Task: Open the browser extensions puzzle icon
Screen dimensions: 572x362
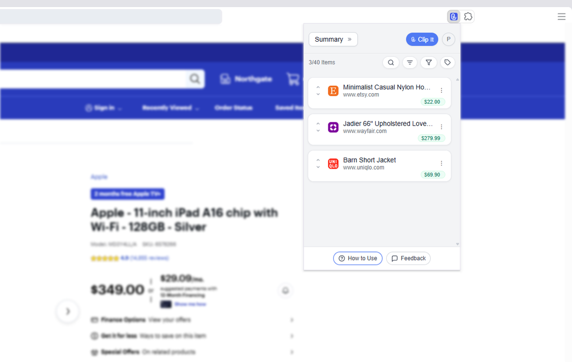Action: 468,16
